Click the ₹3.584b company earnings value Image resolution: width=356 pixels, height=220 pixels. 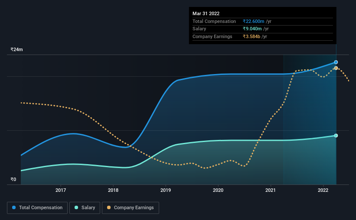coord(251,36)
